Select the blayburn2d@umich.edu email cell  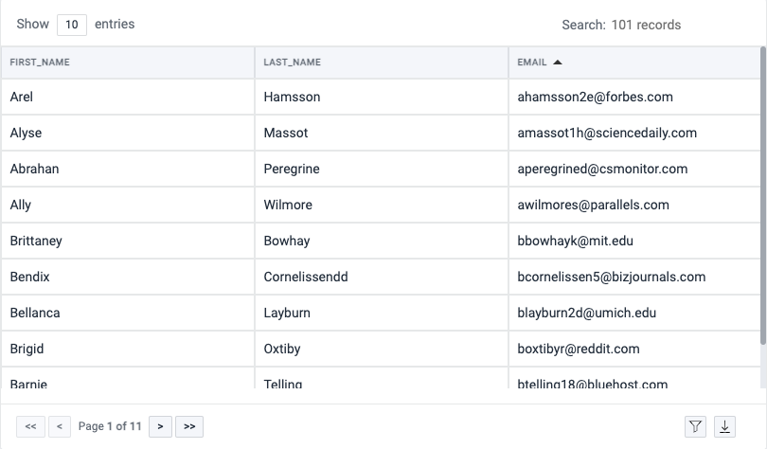(x=586, y=313)
